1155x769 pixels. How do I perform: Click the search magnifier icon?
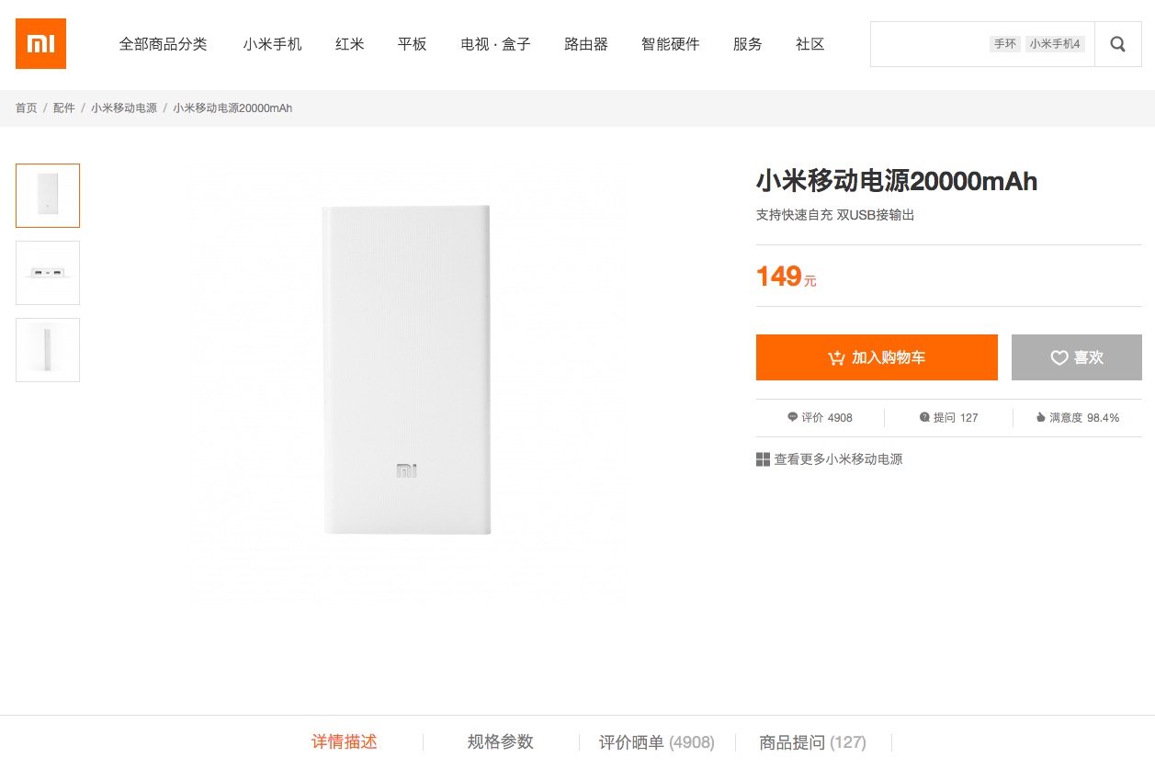click(1117, 44)
